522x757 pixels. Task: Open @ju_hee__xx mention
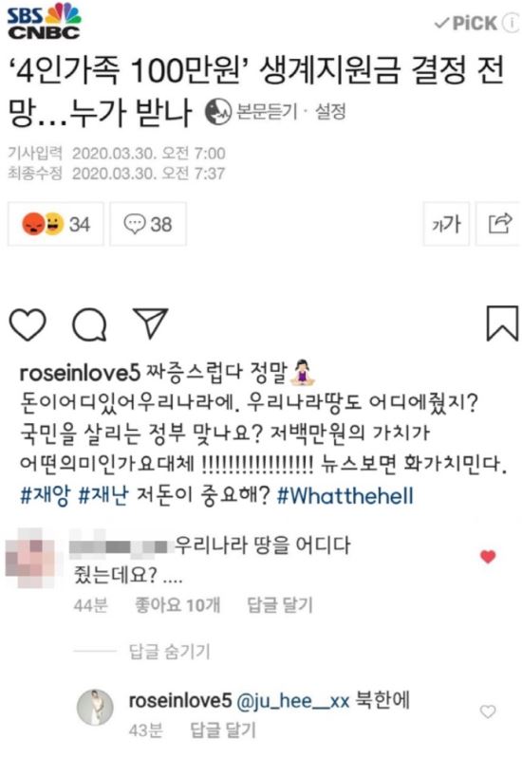pyautogui.click(x=292, y=700)
